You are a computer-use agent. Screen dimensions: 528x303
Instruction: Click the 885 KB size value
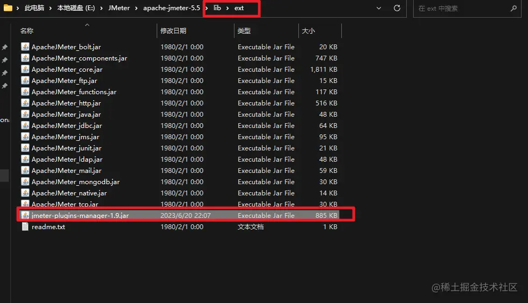[x=326, y=215]
